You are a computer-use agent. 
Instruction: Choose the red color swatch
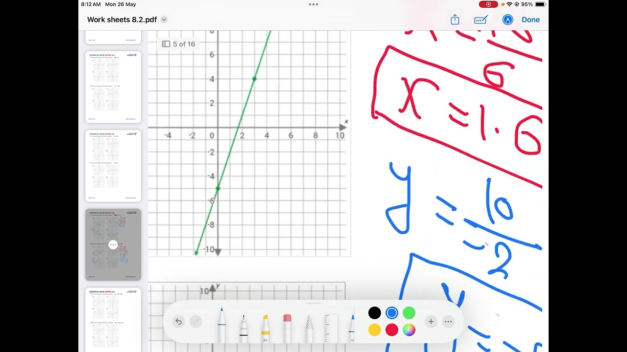[391, 330]
